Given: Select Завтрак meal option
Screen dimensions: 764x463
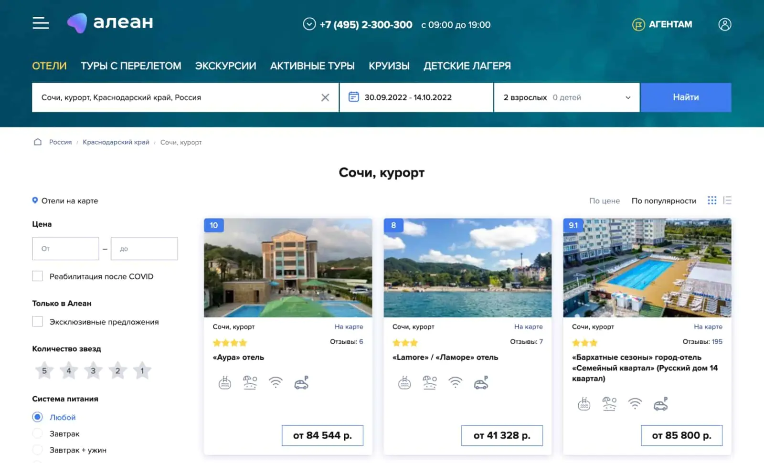Looking at the screenshot, I should [37, 433].
